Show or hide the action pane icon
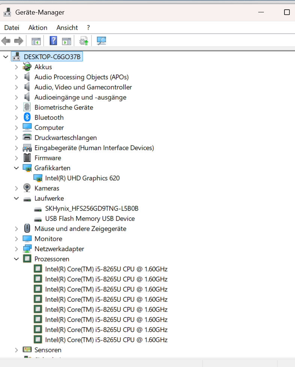The image size is (295, 367). (67, 41)
